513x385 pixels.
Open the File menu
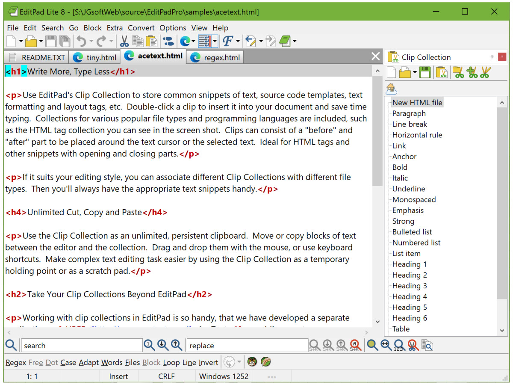(13, 28)
